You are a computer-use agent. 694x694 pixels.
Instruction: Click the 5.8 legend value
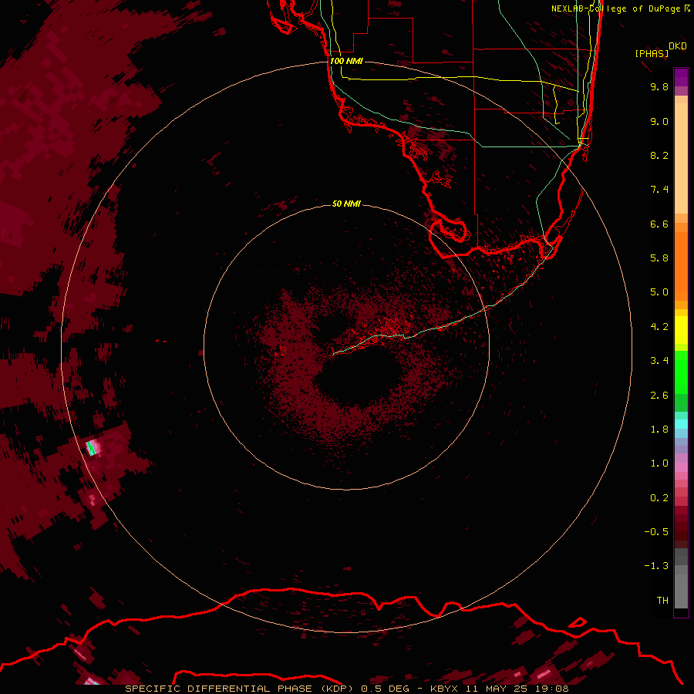659,258
